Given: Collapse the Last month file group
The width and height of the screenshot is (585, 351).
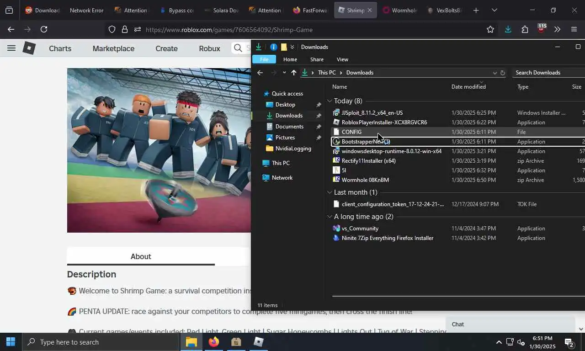Looking at the screenshot, I should 330,192.
